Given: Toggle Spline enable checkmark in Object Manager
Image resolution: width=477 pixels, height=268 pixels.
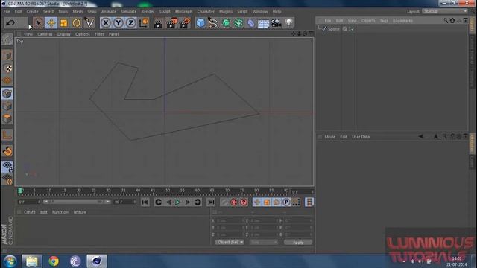Looking at the screenshot, I should coord(352,29).
